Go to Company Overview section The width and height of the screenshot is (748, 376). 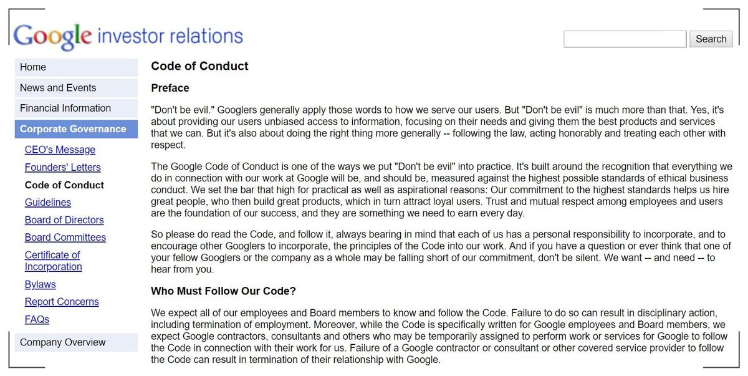(x=63, y=342)
